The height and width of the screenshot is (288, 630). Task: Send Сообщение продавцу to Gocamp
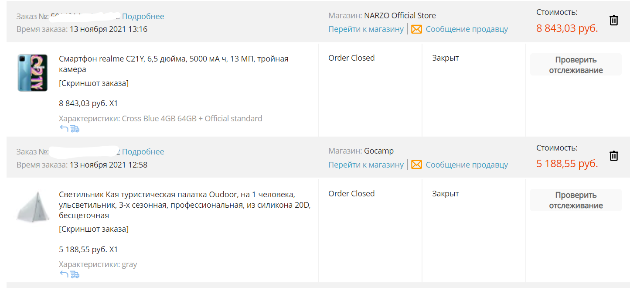coord(467,165)
